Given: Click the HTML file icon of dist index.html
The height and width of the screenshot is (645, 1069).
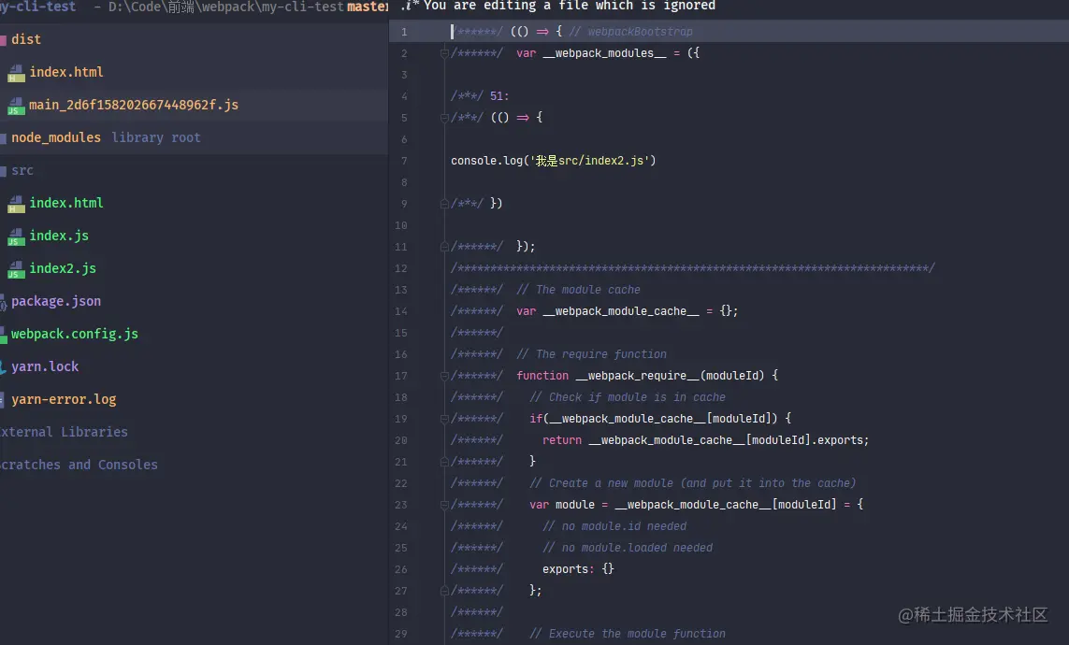Looking at the screenshot, I should pyautogui.click(x=16, y=73).
